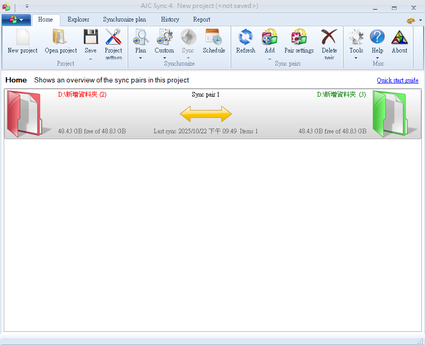Open the Tools dropdown menu
Viewport: 425px width, 345px height.
[356, 58]
